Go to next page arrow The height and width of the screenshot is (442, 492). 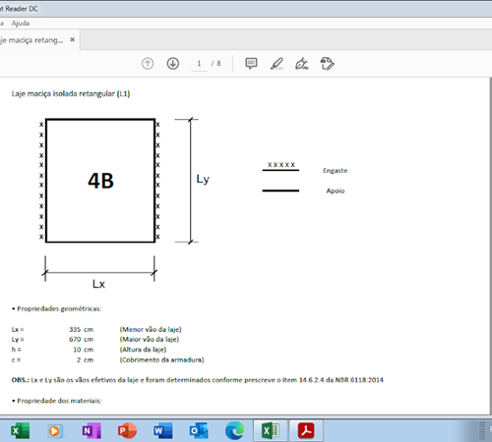point(173,63)
